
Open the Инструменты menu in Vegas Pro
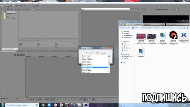click(23, 3)
